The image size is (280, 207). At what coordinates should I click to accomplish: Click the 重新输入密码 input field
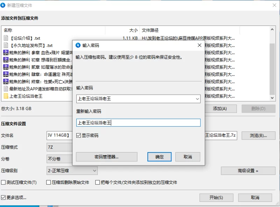(138, 123)
